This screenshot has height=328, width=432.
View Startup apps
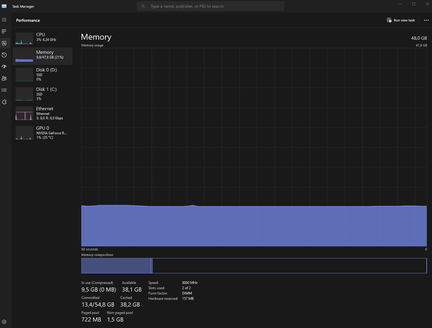(4, 67)
